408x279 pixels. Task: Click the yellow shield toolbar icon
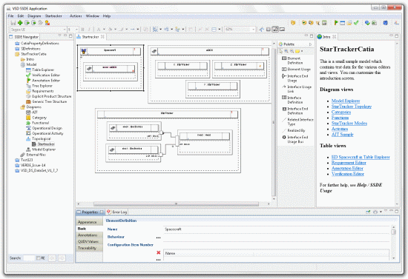point(293,23)
